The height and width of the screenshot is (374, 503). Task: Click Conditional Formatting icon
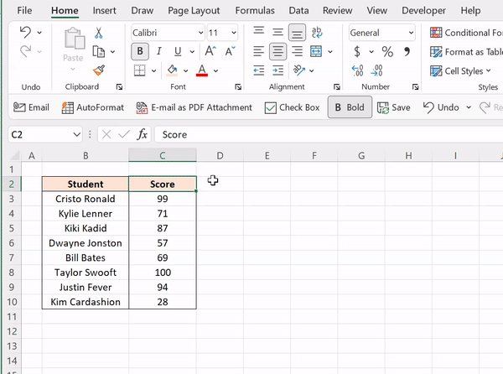(436, 33)
